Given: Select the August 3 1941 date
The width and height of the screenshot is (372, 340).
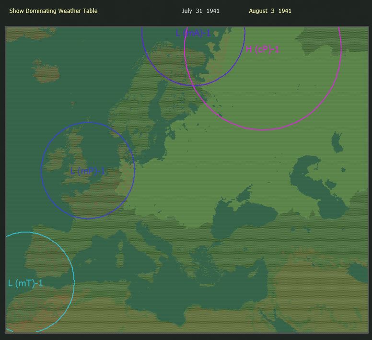Looking at the screenshot, I should click(x=270, y=11).
